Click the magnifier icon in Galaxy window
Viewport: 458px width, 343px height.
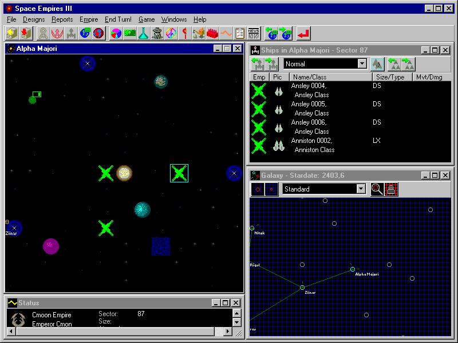377,189
